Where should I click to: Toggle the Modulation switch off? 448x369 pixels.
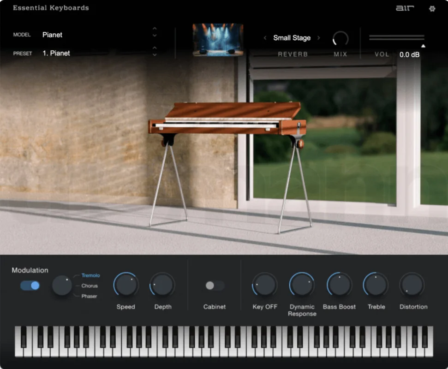pyautogui.click(x=30, y=286)
